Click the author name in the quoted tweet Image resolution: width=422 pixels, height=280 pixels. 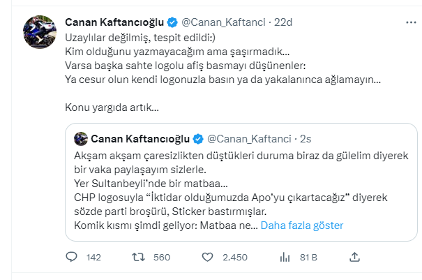[140, 137]
